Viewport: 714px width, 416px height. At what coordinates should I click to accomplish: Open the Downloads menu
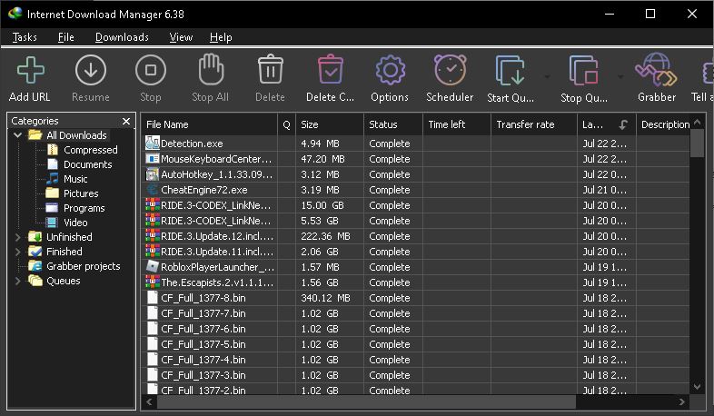click(122, 37)
